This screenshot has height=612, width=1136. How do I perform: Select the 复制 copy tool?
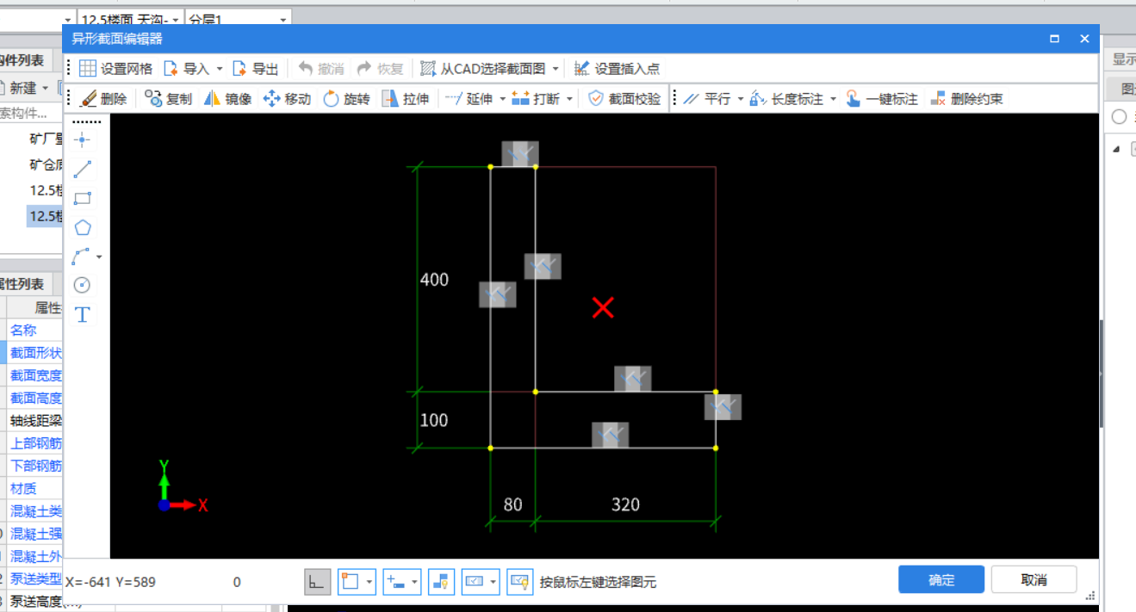click(168, 99)
